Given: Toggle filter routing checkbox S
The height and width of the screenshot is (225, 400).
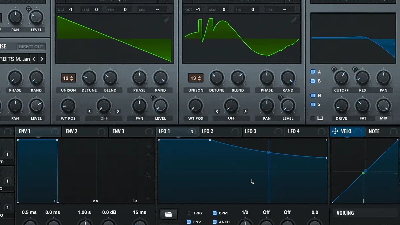Looking at the screenshot, I should click(313, 104).
